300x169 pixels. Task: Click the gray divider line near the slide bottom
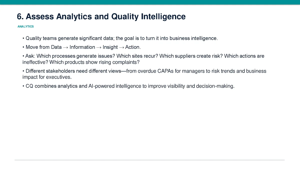(x=150, y=160)
